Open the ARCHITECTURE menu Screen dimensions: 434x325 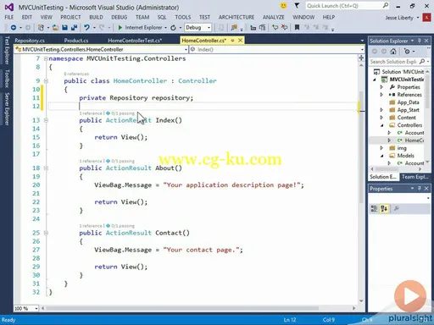click(236, 17)
